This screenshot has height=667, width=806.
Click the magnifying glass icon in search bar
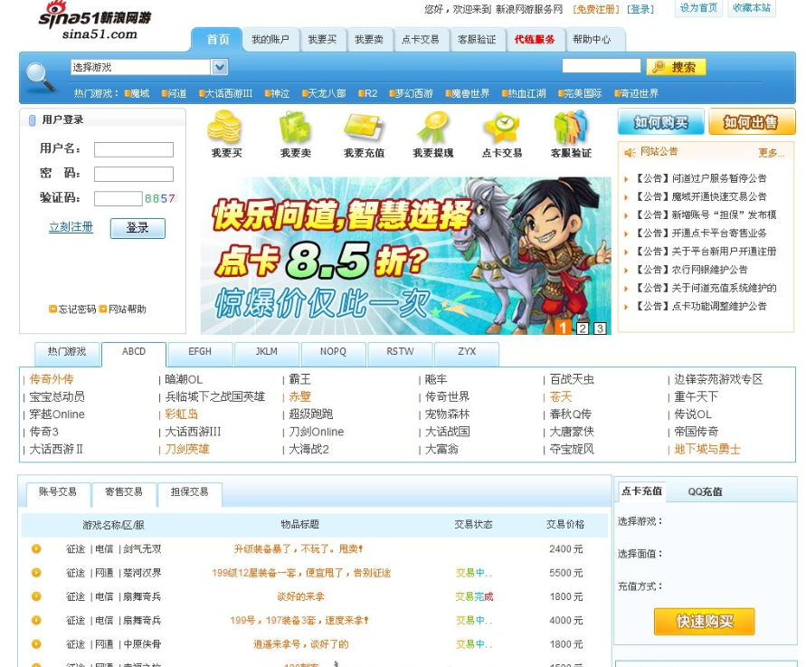40,77
